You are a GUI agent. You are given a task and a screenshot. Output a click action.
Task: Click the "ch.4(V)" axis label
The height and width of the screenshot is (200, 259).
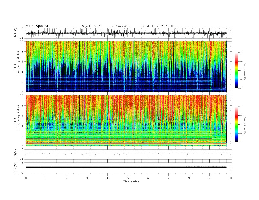pyautogui.click(x=16, y=168)
